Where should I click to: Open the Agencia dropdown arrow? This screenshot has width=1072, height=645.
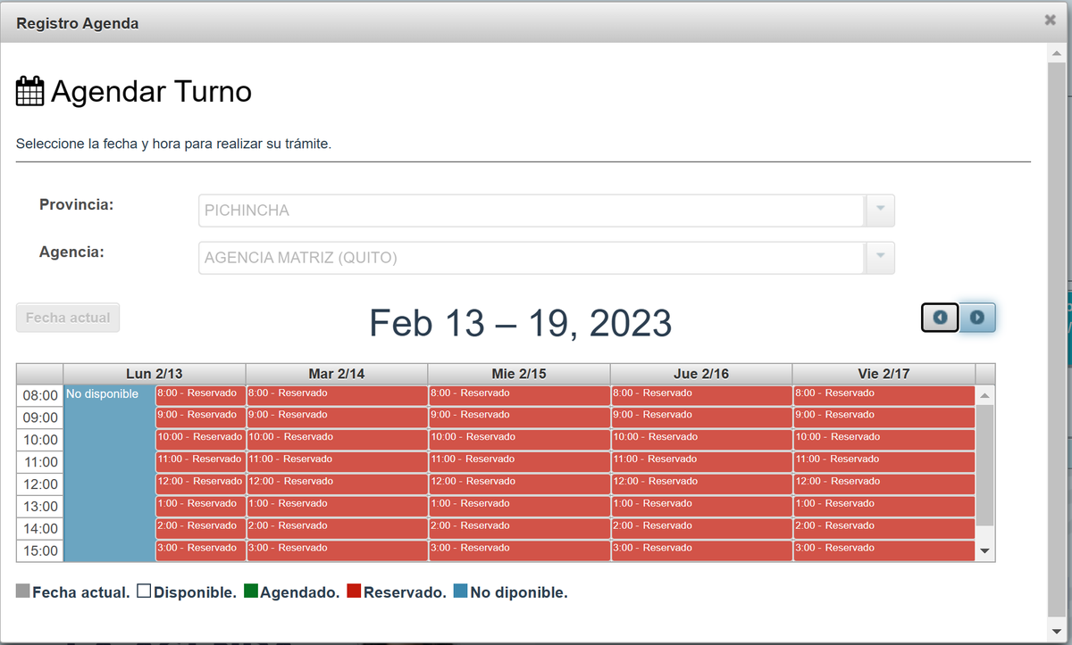pyautogui.click(x=880, y=258)
